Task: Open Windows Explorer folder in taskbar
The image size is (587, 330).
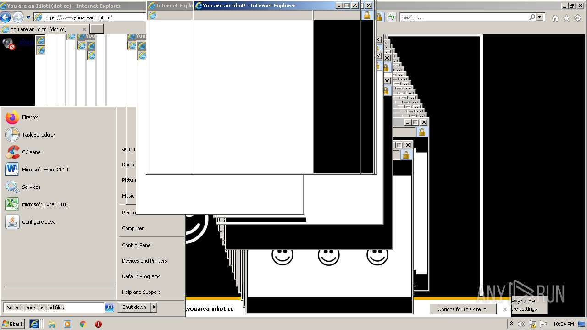Action: pos(52,324)
